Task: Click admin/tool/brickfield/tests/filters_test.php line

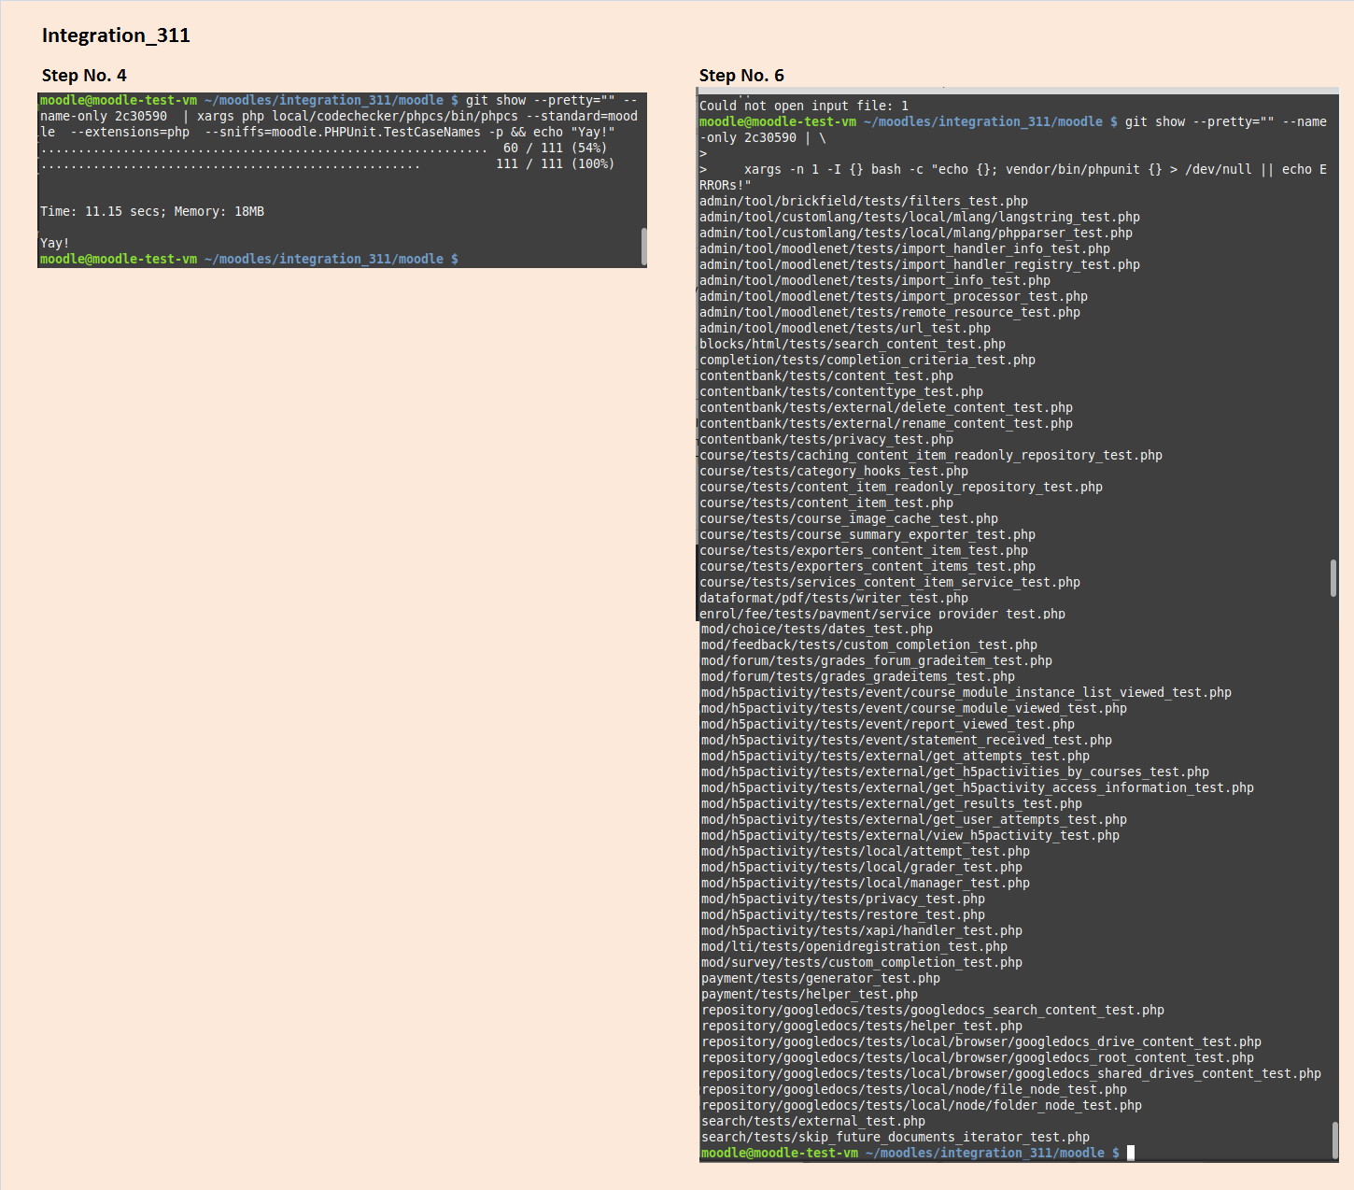Action: click(864, 202)
